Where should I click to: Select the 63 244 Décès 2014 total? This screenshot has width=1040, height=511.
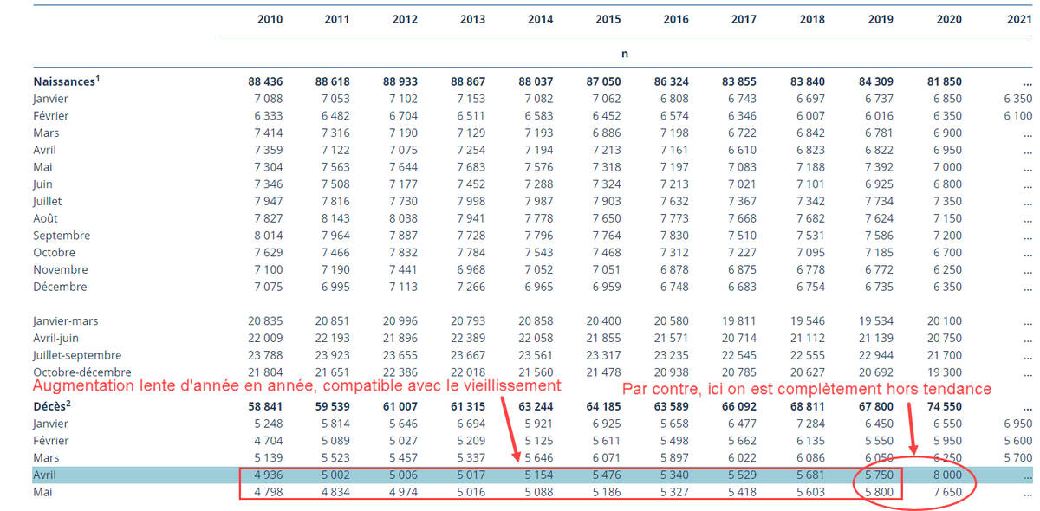(x=536, y=406)
